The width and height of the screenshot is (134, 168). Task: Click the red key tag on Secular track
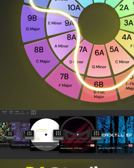[130, 145]
